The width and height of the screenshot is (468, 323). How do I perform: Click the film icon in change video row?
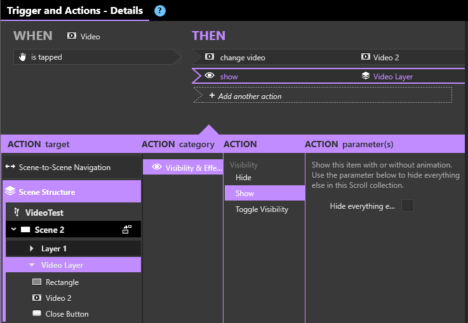(210, 56)
